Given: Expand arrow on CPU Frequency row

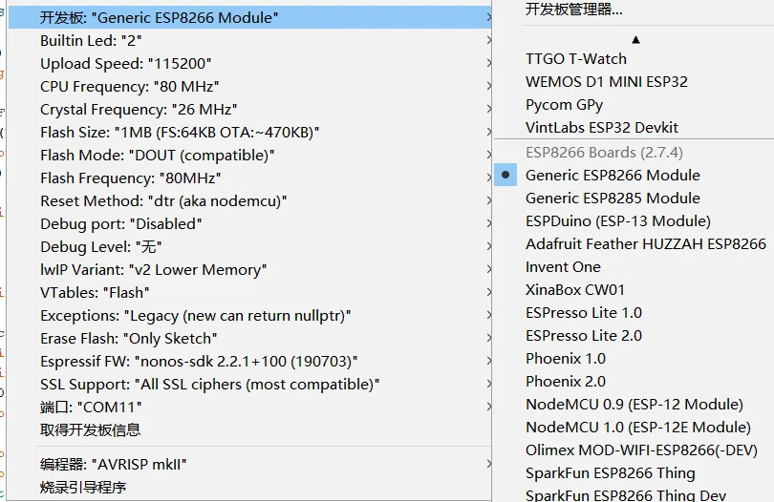Looking at the screenshot, I should tap(488, 86).
